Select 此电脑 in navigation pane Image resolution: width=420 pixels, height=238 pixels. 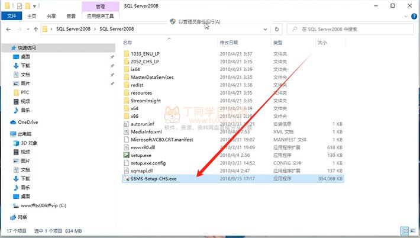(24, 134)
